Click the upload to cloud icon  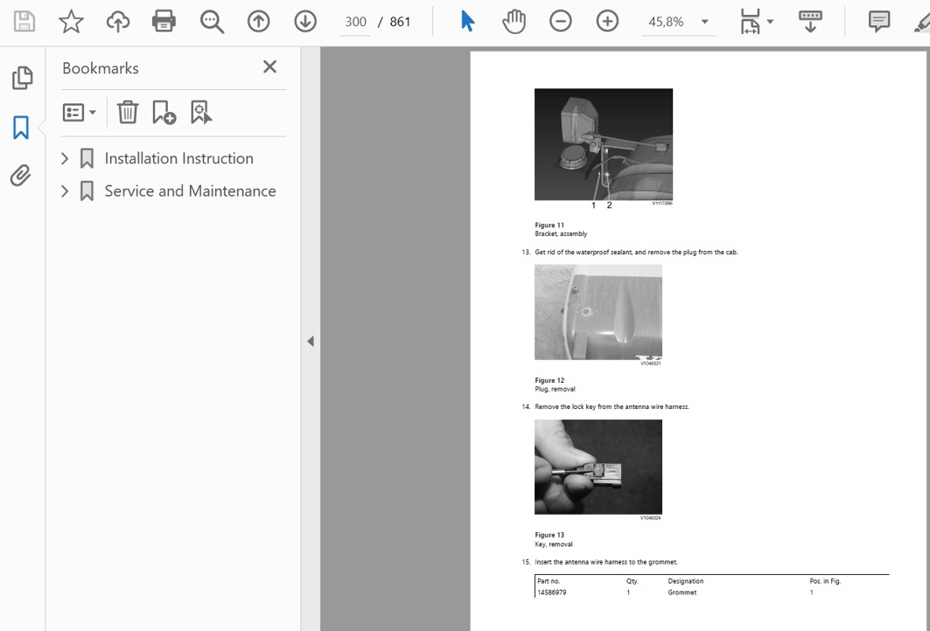[118, 22]
